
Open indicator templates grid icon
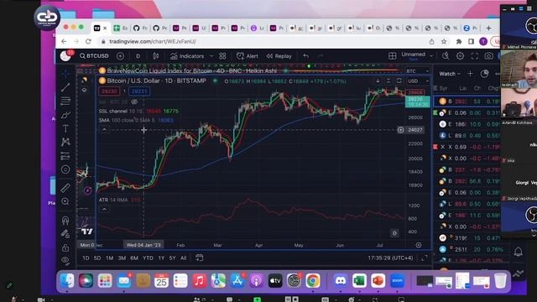coord(222,56)
